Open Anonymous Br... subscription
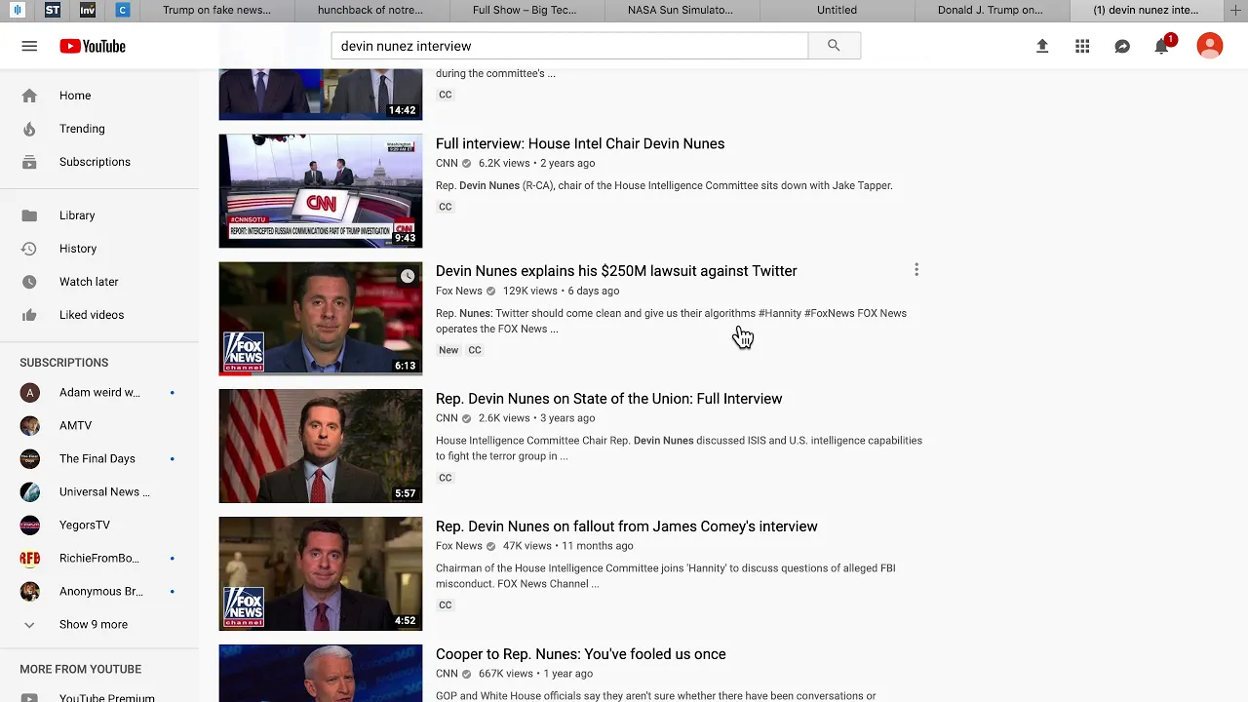This screenshot has width=1248, height=702. 99,592
